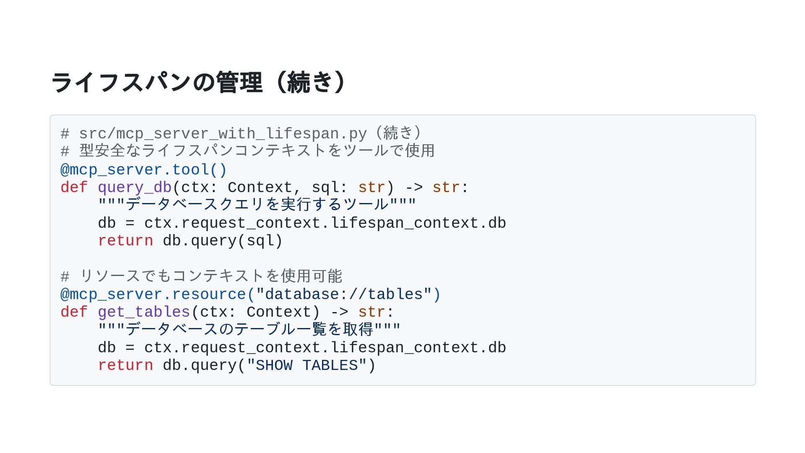
Task: Click the データベースクエリを実行するツール docstring
Action: [257, 205]
